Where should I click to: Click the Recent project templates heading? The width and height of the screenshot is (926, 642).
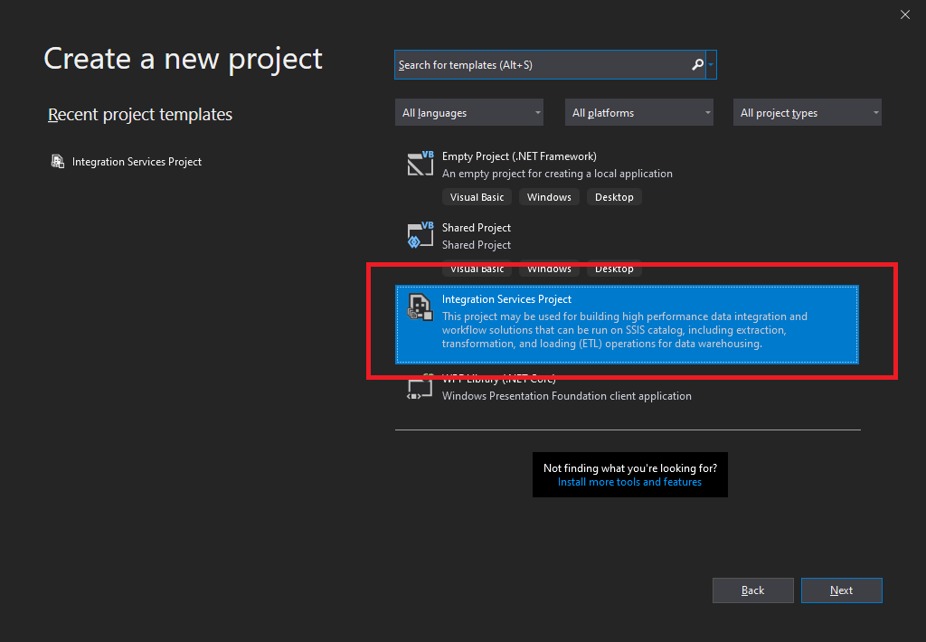point(140,115)
